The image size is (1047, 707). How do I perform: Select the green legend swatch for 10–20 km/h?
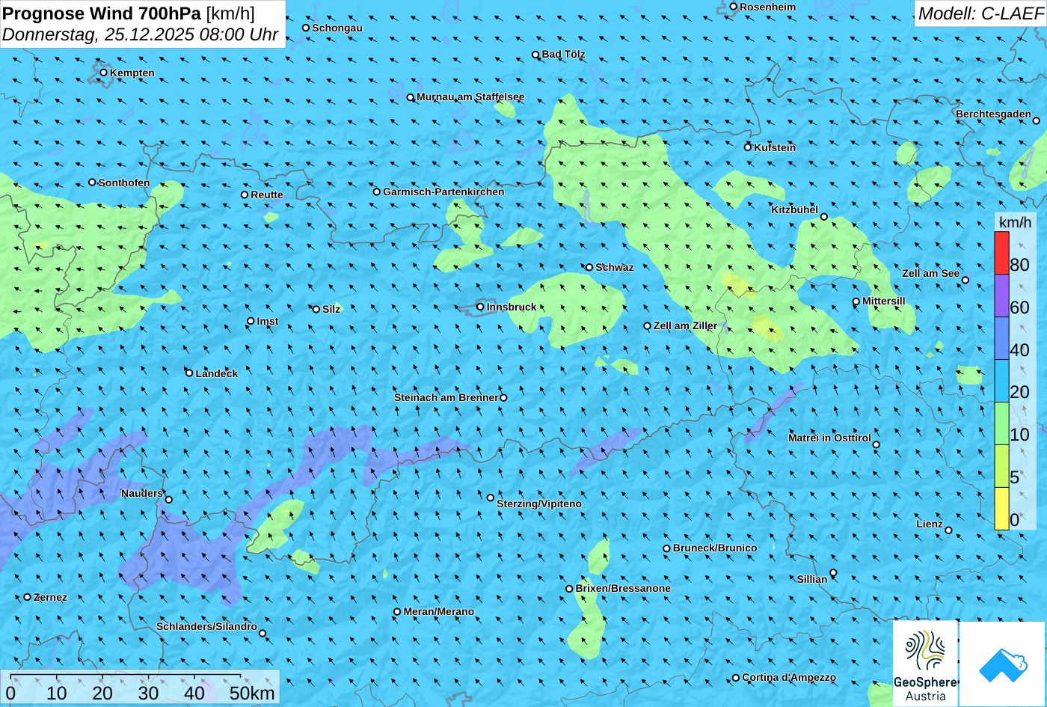[x=1001, y=423]
